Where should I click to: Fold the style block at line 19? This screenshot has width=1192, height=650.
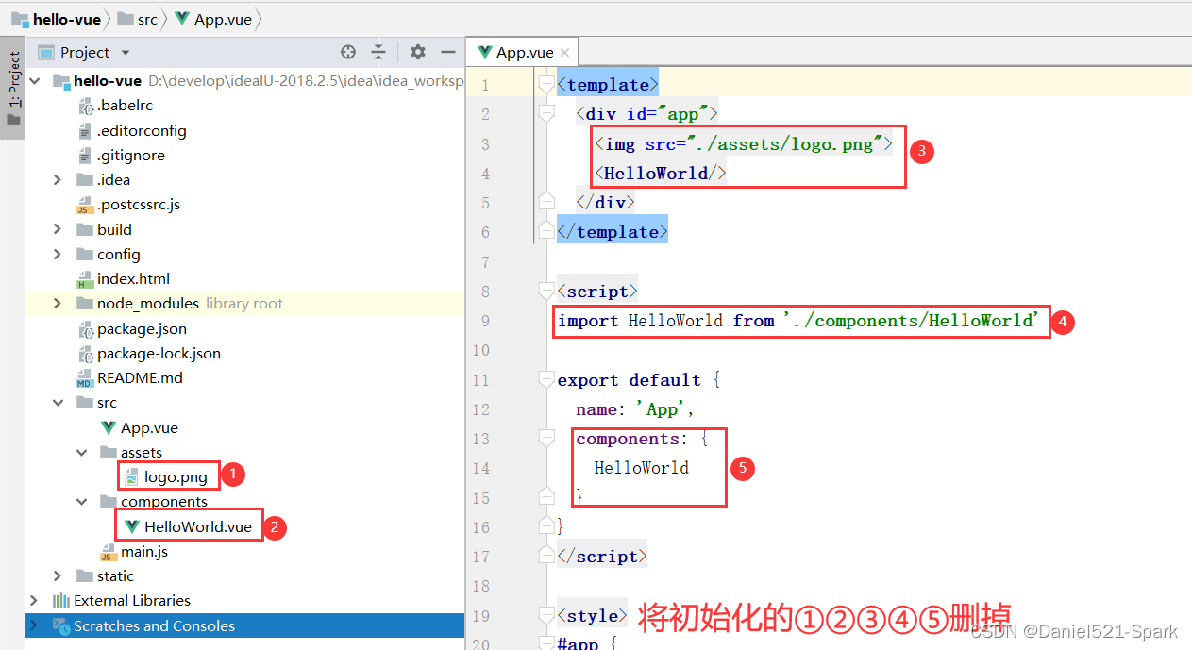coord(545,615)
